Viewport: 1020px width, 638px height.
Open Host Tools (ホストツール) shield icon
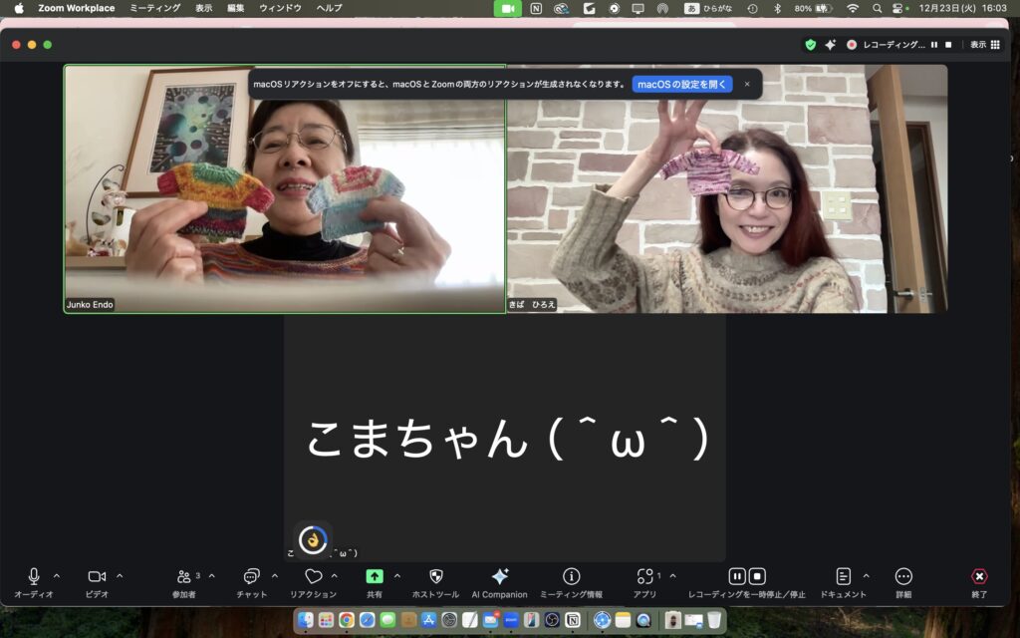click(435, 576)
